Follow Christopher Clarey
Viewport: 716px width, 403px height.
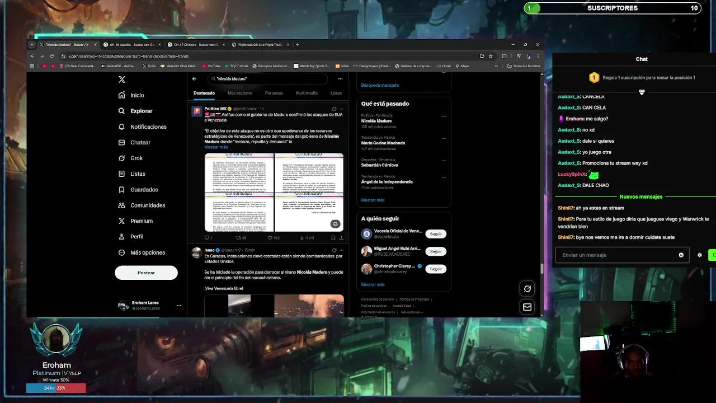(x=436, y=269)
